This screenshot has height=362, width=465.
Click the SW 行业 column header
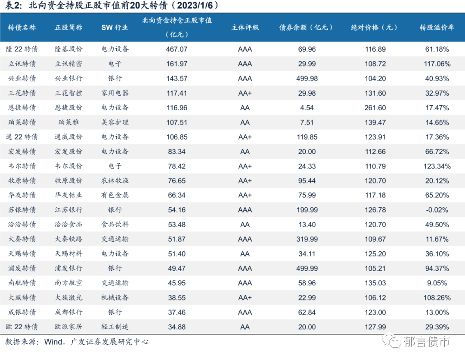coord(115,28)
